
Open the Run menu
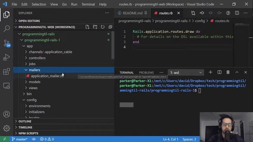click(74, 4)
